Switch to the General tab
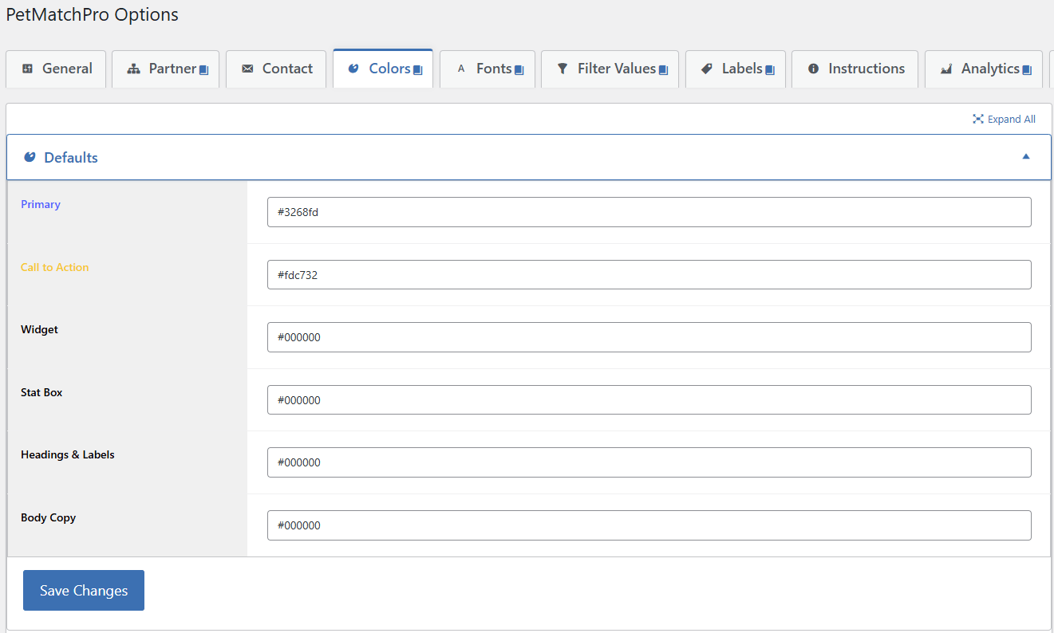 point(56,69)
